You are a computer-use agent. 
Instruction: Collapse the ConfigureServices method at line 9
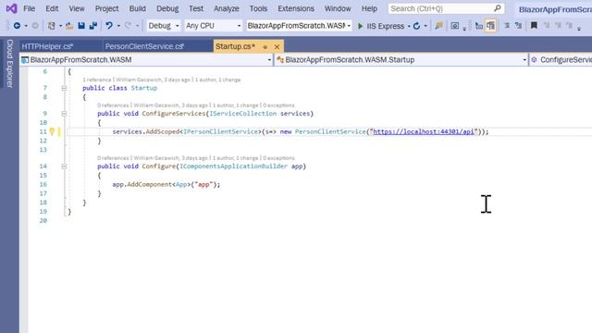coord(64,114)
